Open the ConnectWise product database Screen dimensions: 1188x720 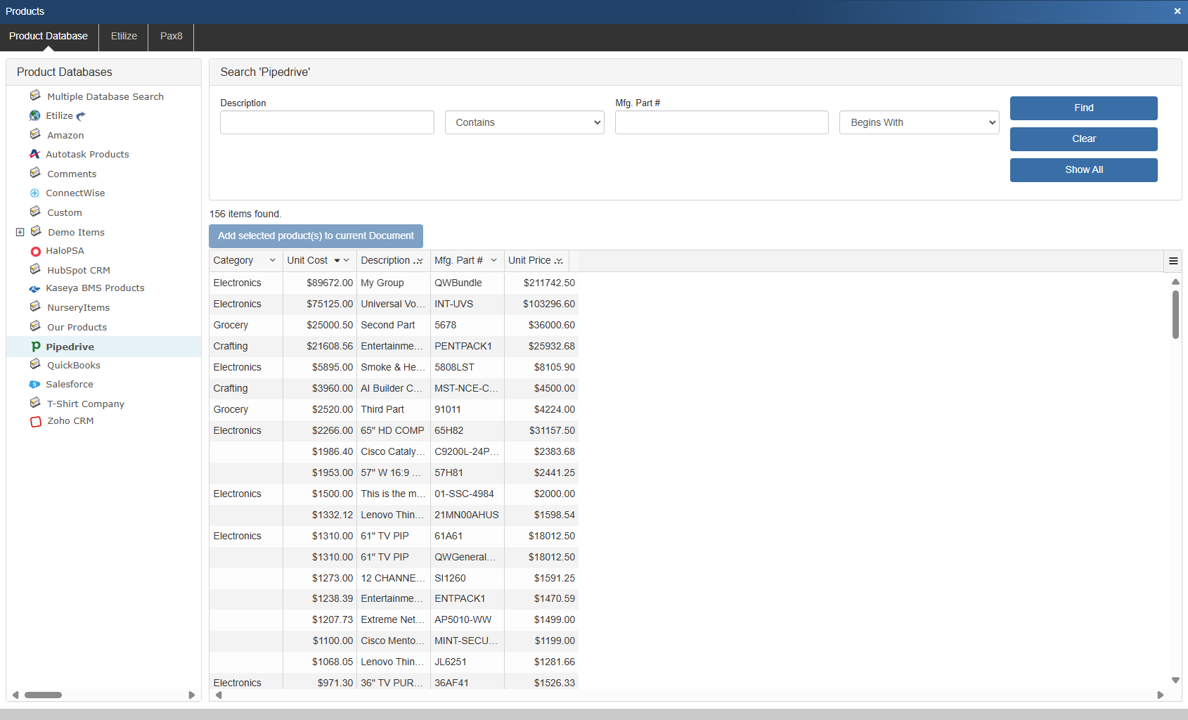pyautogui.click(x=75, y=193)
